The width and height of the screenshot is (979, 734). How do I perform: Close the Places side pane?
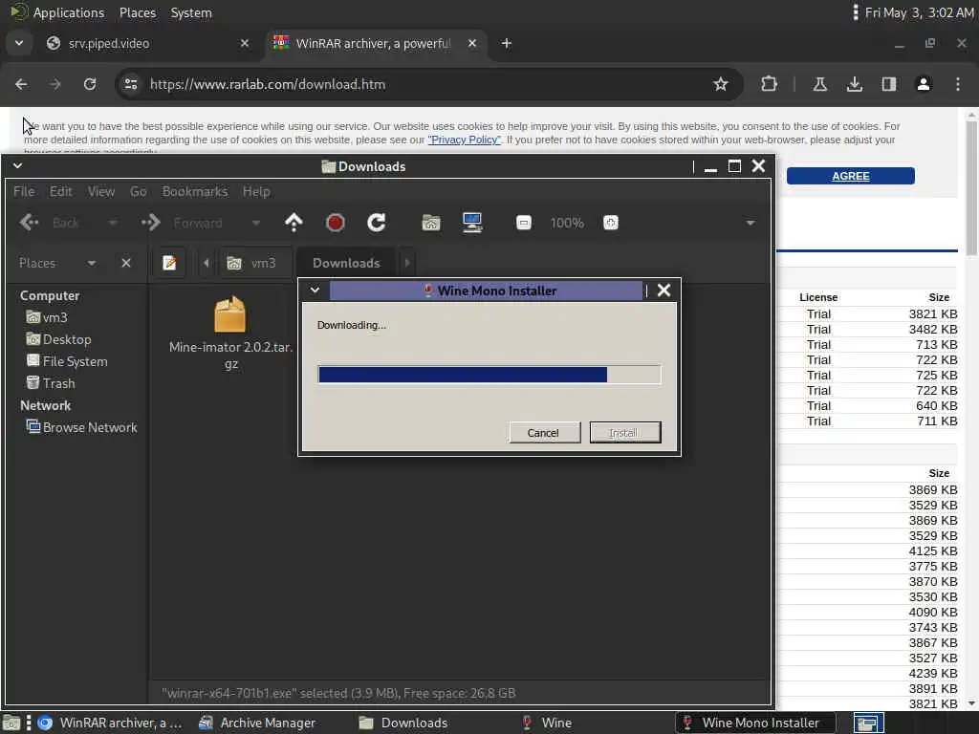point(126,264)
